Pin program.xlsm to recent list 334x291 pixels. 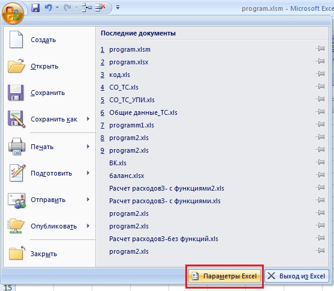click(320, 49)
